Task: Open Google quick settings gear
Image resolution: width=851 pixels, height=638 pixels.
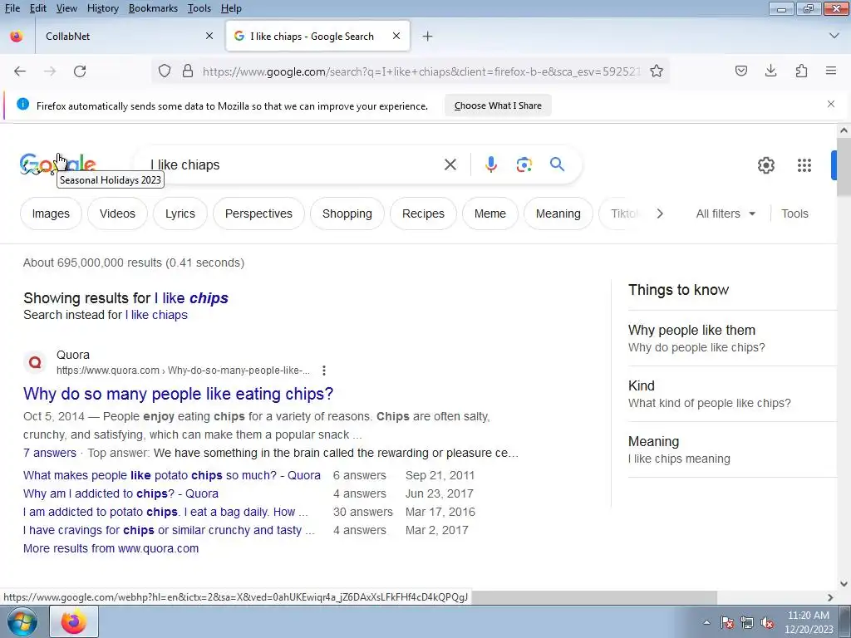Action: (765, 165)
